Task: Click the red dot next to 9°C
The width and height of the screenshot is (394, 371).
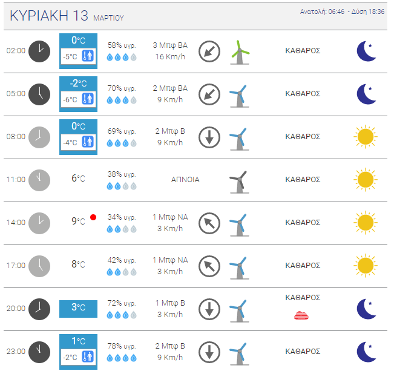Action: [93, 217]
